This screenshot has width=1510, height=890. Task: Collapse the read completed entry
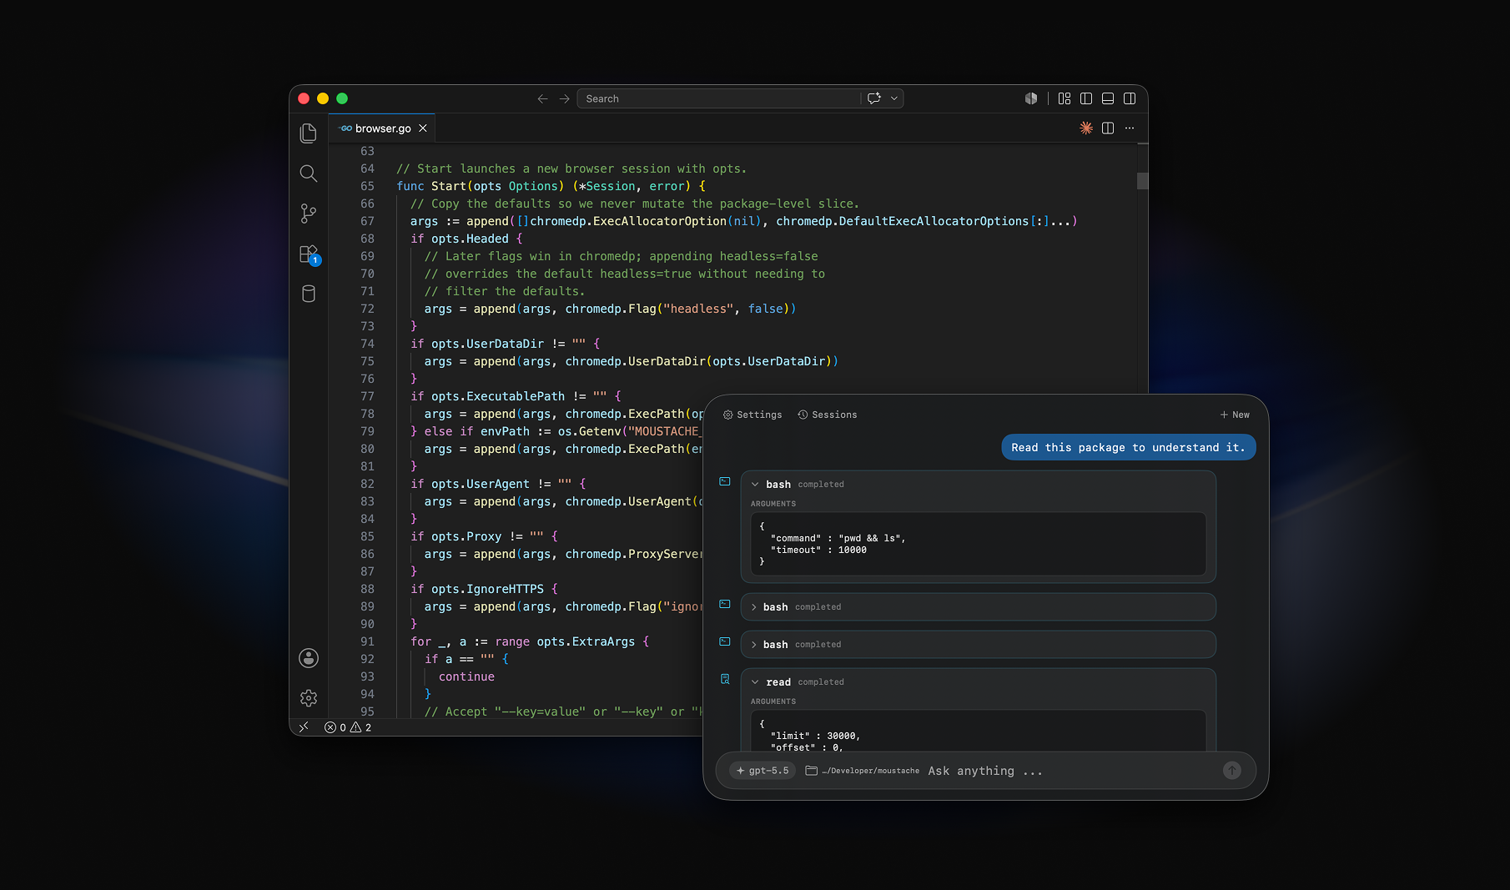pos(755,682)
